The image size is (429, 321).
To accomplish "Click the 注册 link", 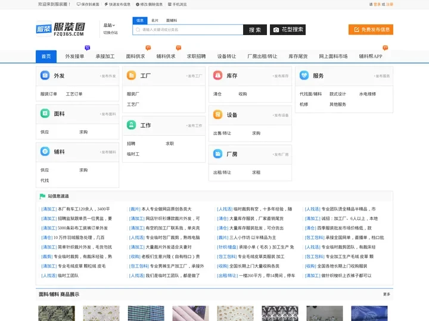I will (x=390, y=4).
